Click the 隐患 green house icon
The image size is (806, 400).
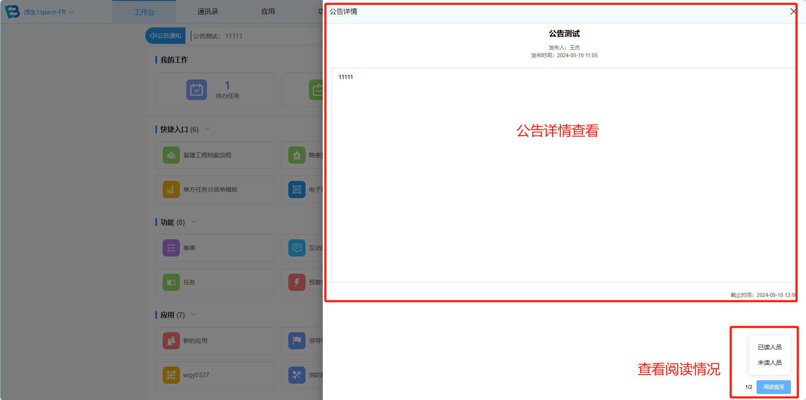[x=297, y=155]
